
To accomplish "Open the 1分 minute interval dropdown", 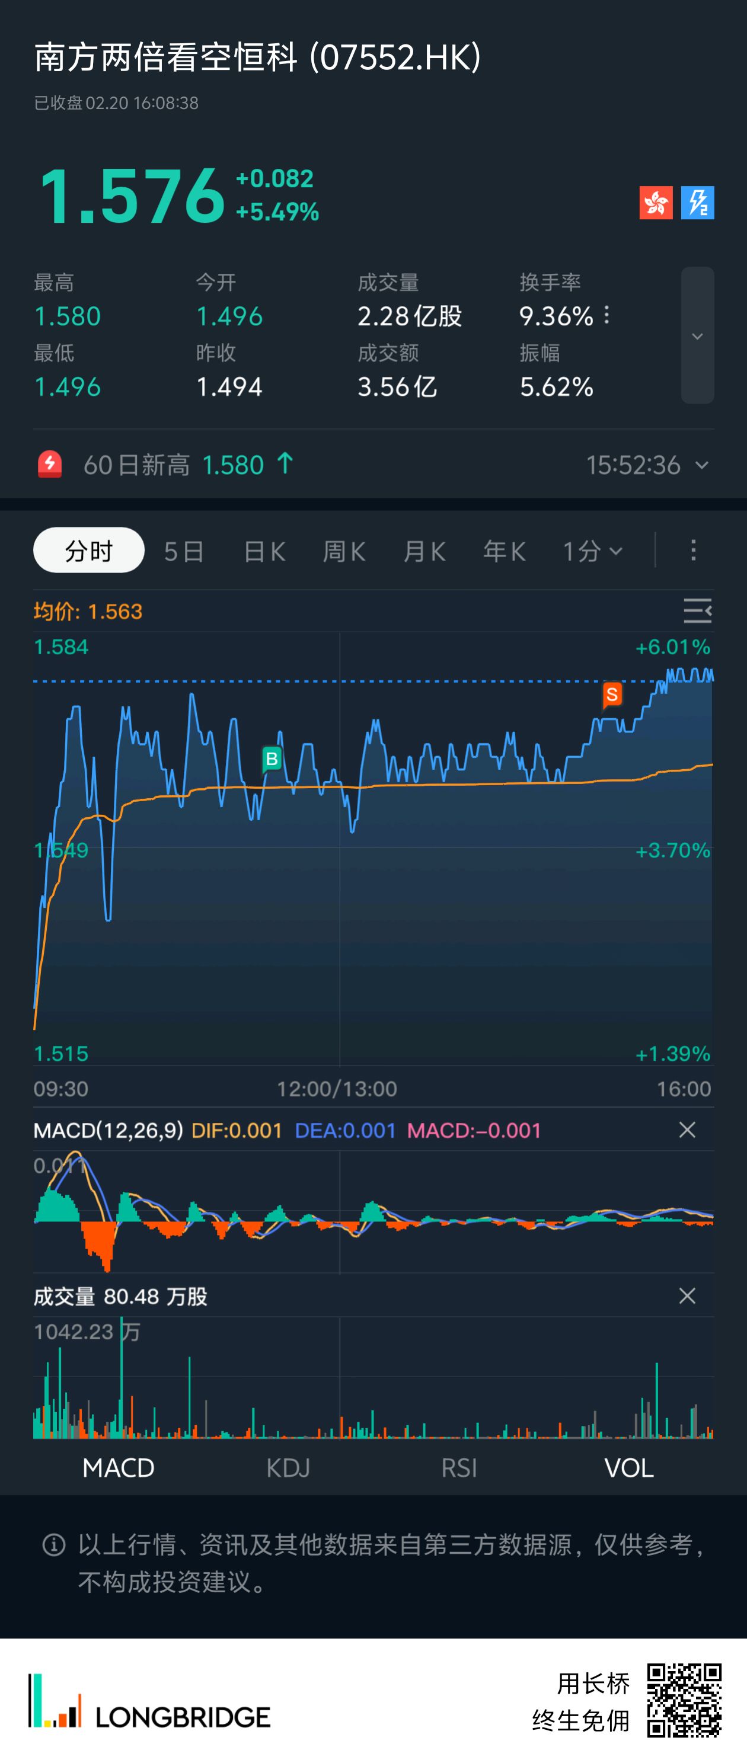I will click(x=592, y=551).
